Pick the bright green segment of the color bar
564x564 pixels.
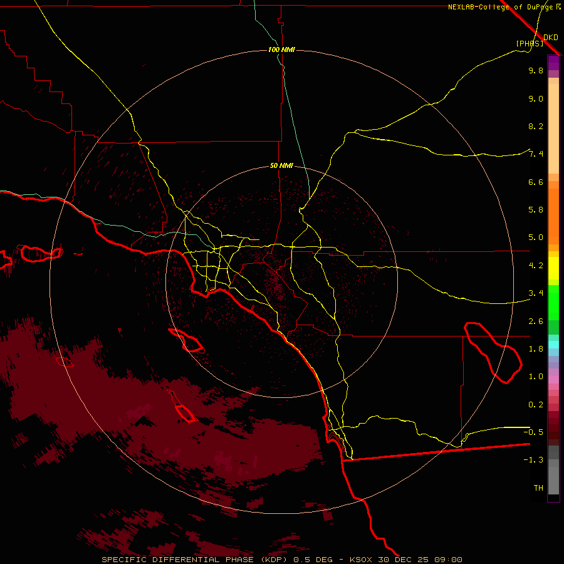pos(553,303)
